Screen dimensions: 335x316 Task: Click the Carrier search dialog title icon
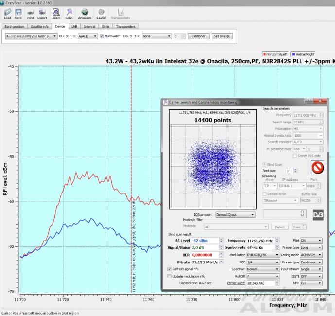pos(166,102)
